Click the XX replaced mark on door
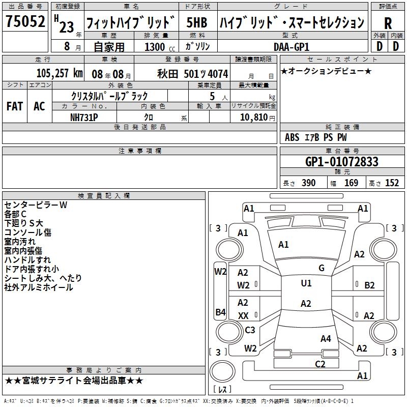 [243, 315]
